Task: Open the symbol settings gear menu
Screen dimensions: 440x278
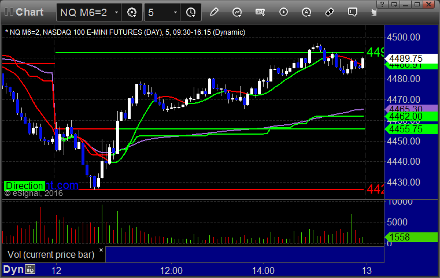Action: pos(132,12)
